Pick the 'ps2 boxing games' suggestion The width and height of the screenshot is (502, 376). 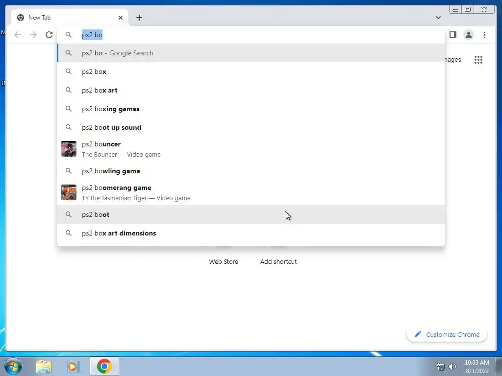pos(251,109)
